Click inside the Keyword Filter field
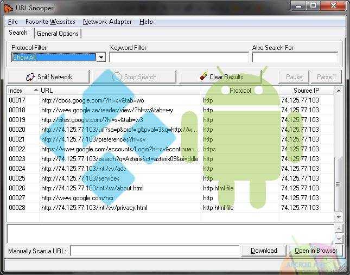The height and width of the screenshot is (275, 350). coord(179,57)
